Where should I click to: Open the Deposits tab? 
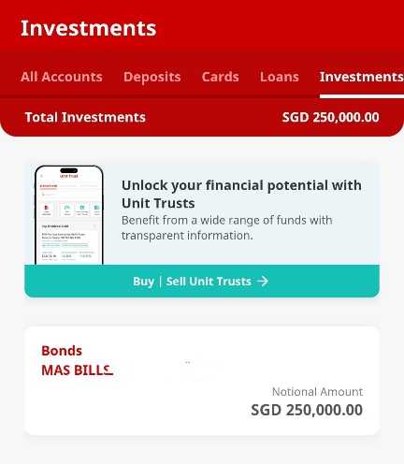coord(152,77)
